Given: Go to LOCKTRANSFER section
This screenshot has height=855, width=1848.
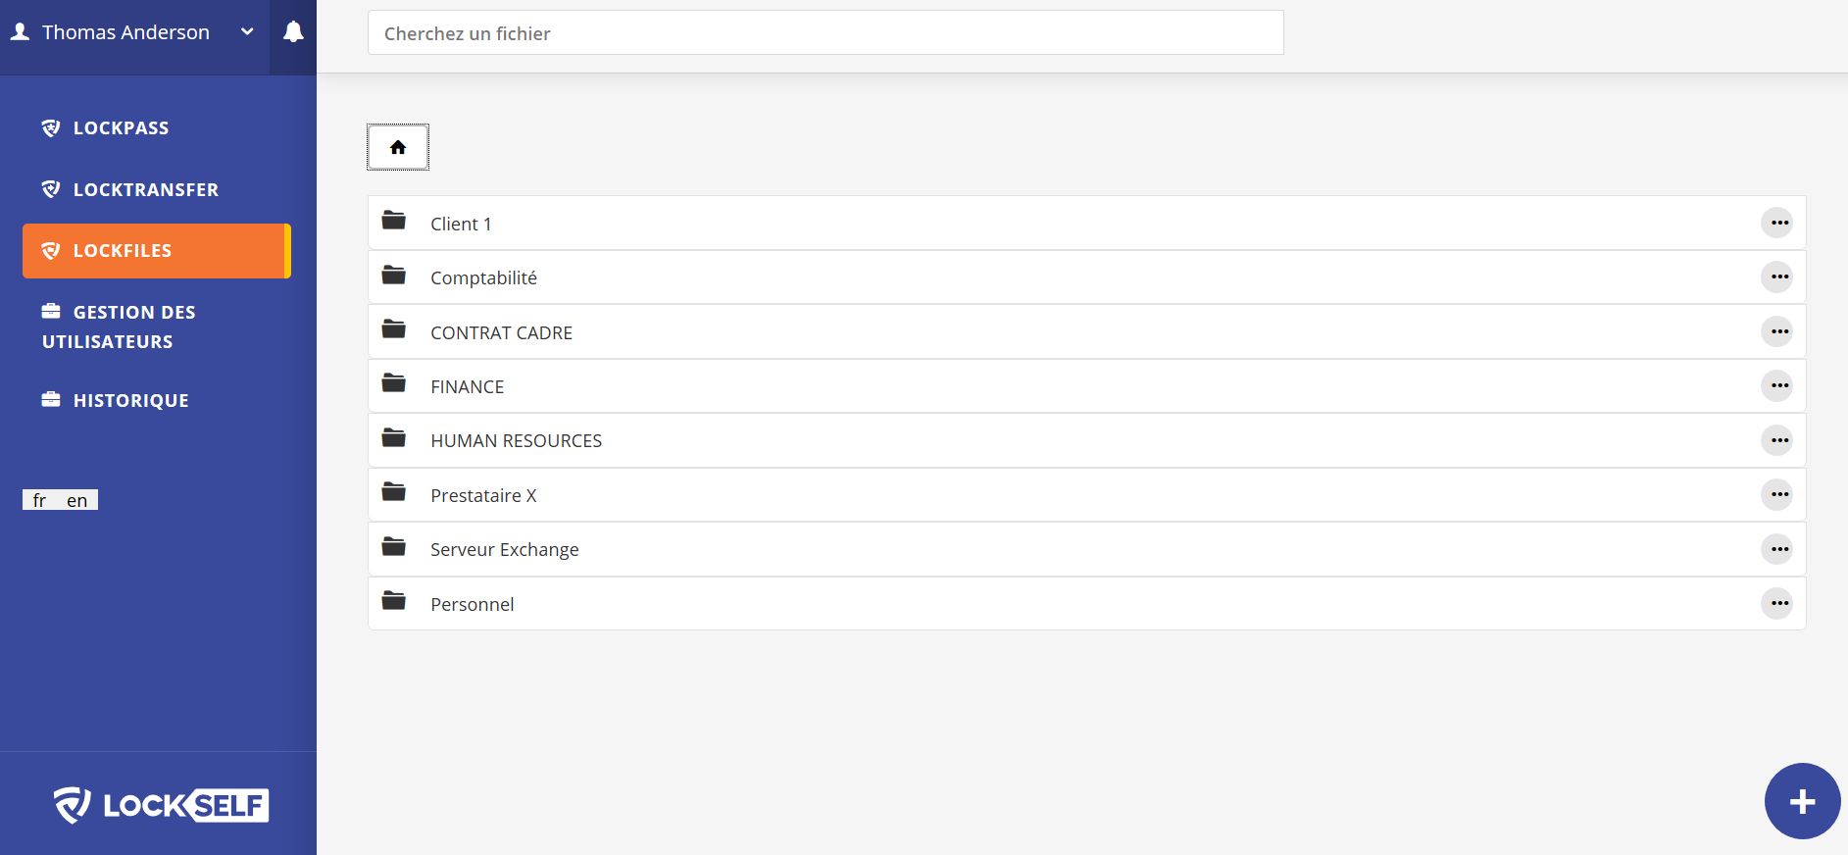Looking at the screenshot, I should [145, 190].
